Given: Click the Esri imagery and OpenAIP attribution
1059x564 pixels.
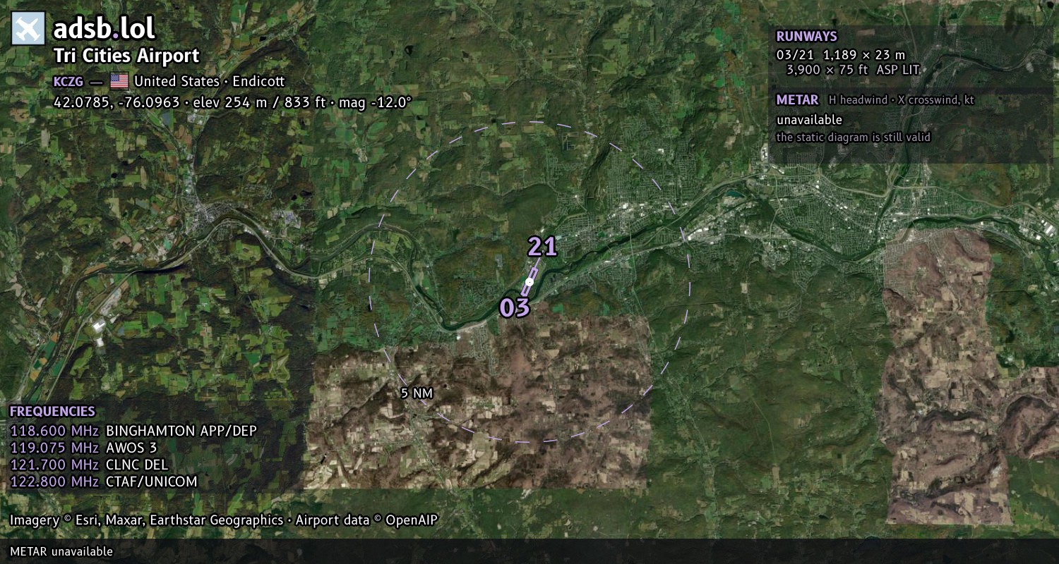Looking at the screenshot, I should click(224, 520).
